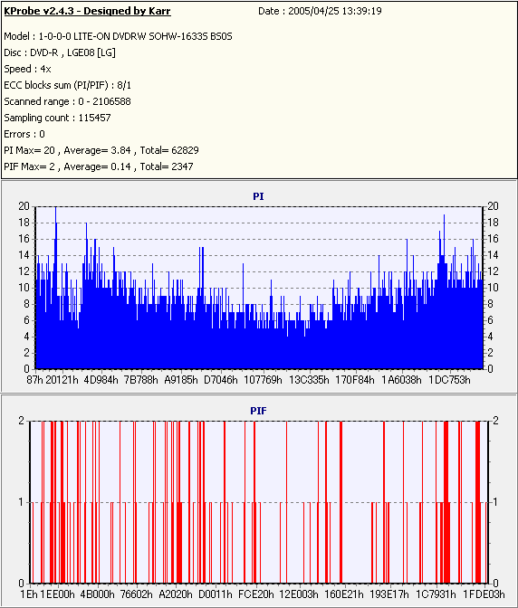The image size is (518, 608).
Task: Click the PIF chart title
Action: click(x=258, y=411)
